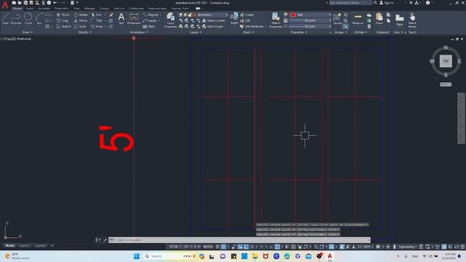Image resolution: width=466 pixels, height=262 pixels.
Task: Expand the Annotation panel
Action: pos(139,32)
